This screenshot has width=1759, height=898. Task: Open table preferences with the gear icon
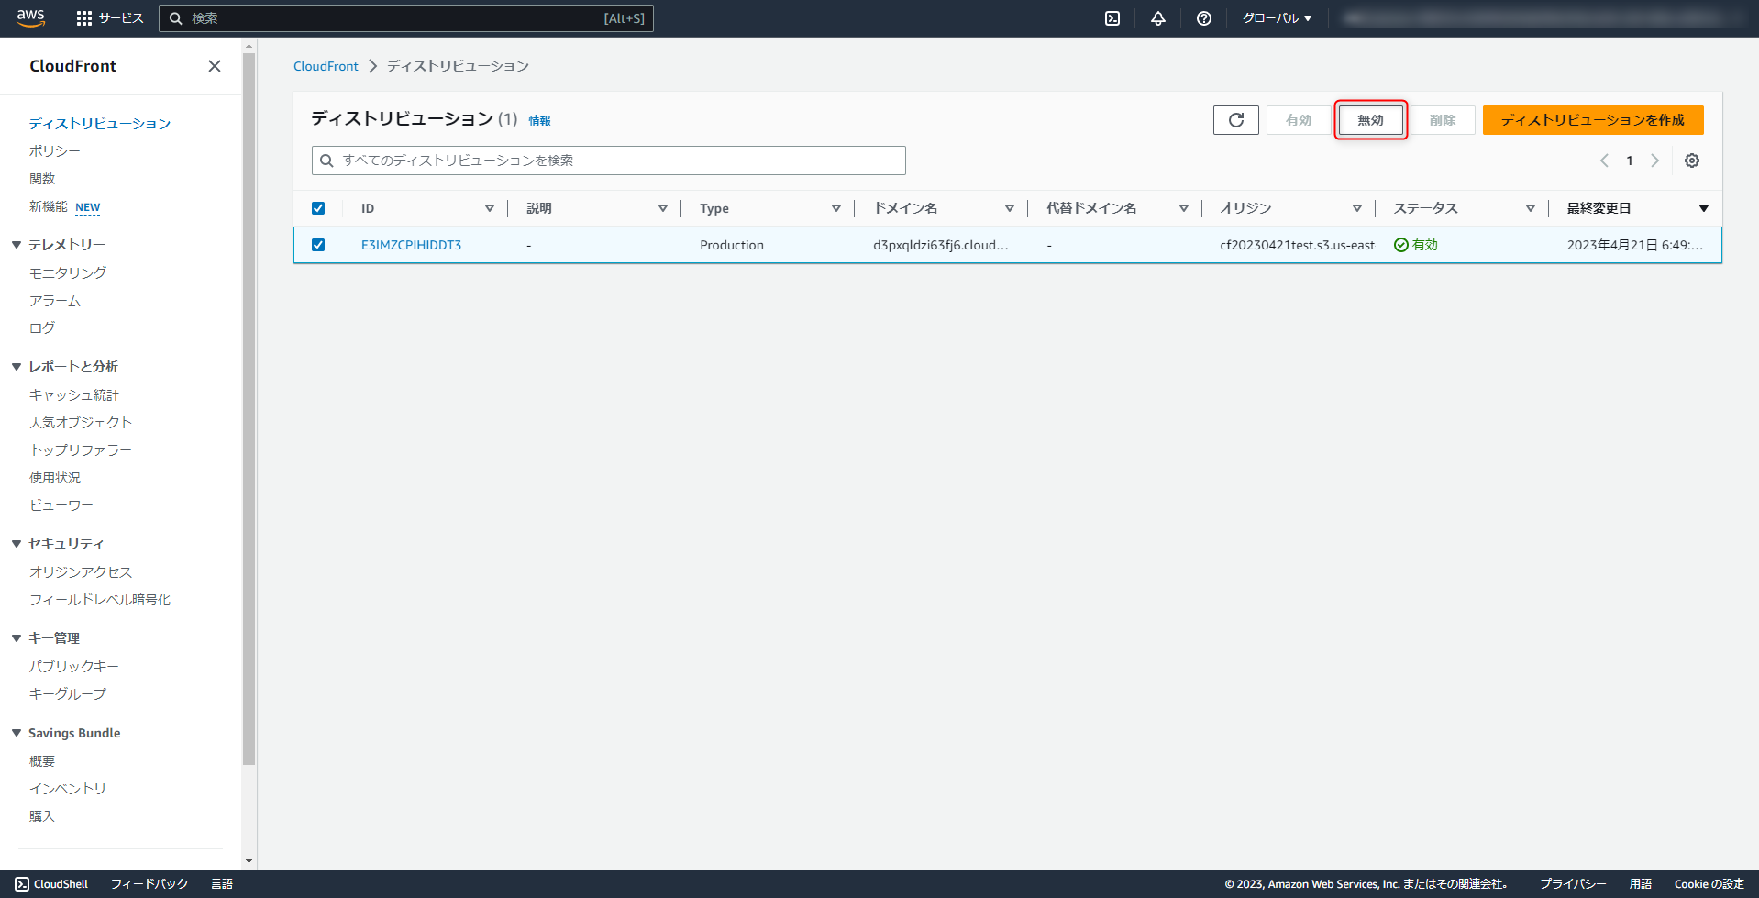pyautogui.click(x=1691, y=161)
